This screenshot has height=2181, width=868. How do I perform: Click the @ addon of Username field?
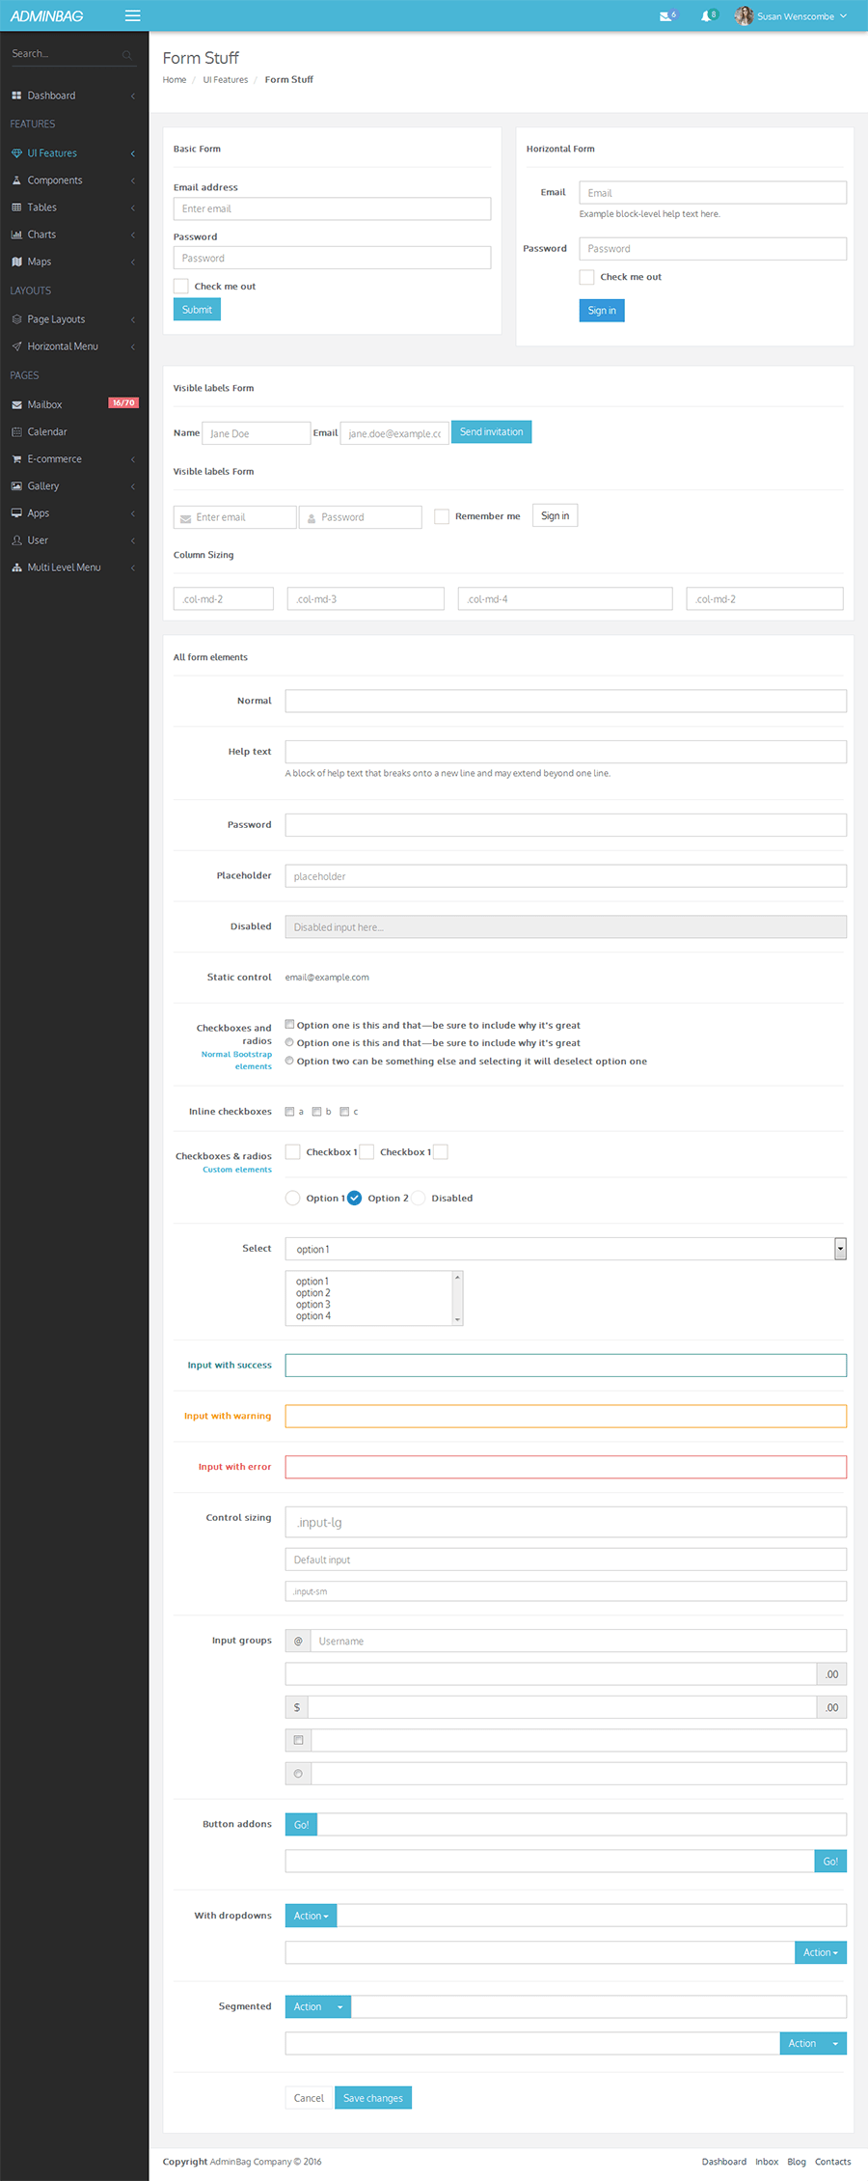298,1641
